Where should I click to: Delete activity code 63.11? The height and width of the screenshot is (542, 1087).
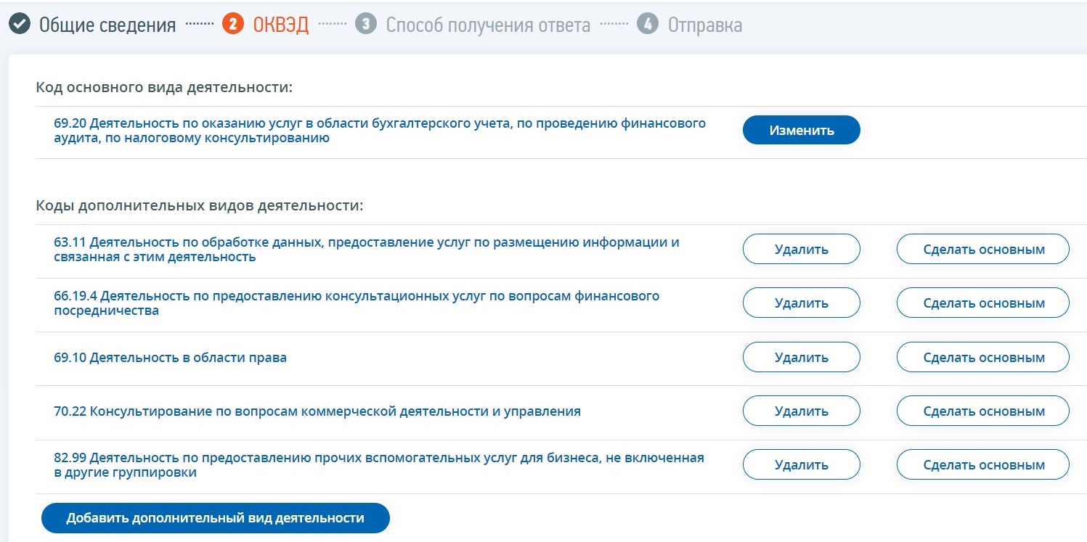point(802,250)
